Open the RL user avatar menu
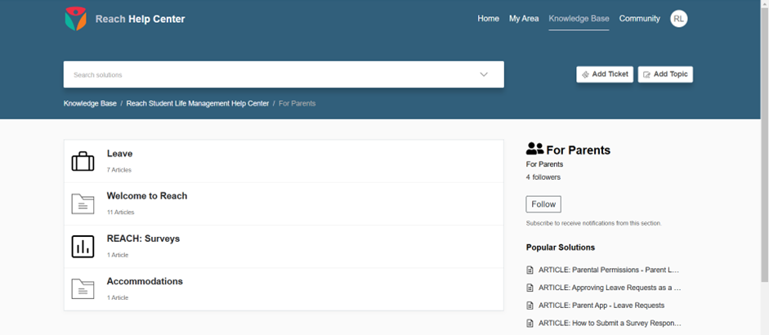The image size is (769, 335). pyautogui.click(x=679, y=19)
